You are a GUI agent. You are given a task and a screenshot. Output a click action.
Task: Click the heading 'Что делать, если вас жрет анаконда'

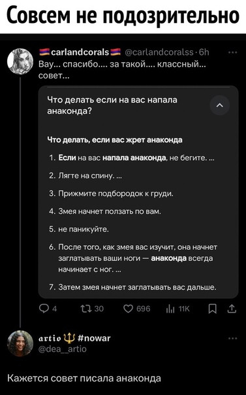115,140
